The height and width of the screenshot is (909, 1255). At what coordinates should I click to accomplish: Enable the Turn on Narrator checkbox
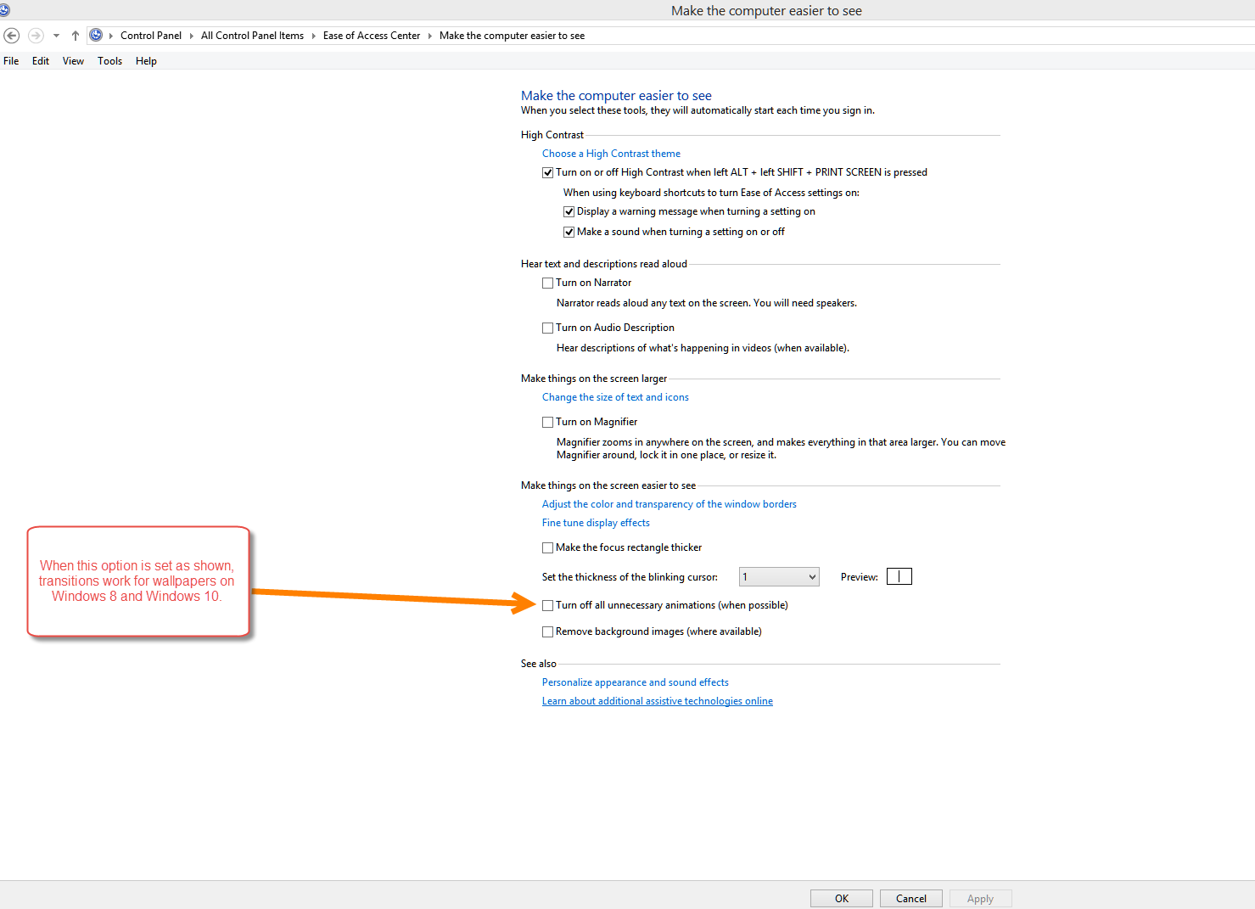pyautogui.click(x=548, y=283)
